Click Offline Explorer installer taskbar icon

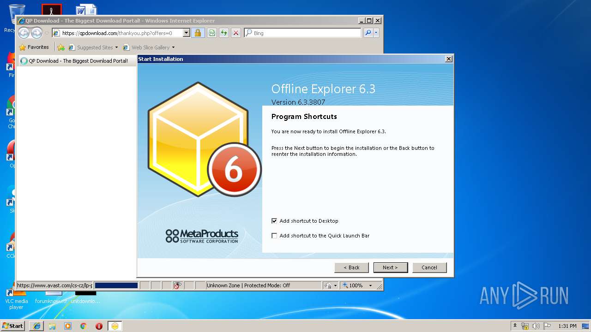pyautogui.click(x=115, y=326)
